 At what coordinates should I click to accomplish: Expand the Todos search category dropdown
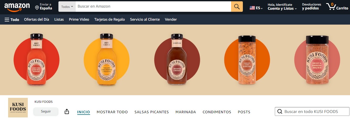[x=67, y=7]
